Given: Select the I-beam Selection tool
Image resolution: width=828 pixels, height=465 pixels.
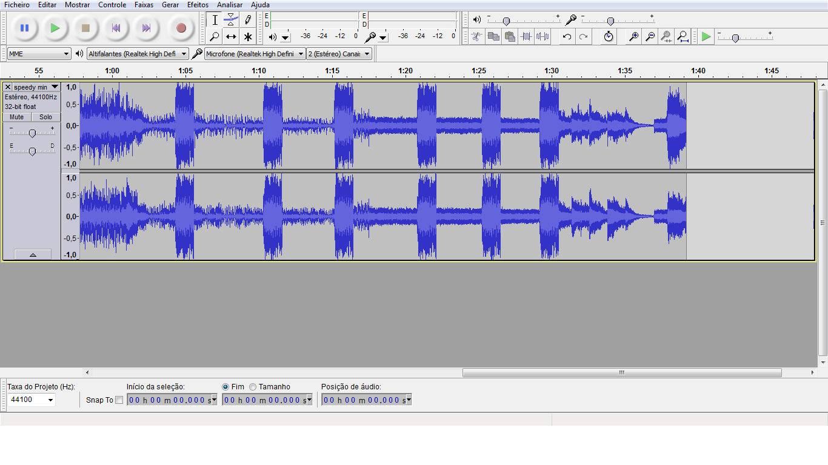Looking at the screenshot, I should pyautogui.click(x=215, y=20).
